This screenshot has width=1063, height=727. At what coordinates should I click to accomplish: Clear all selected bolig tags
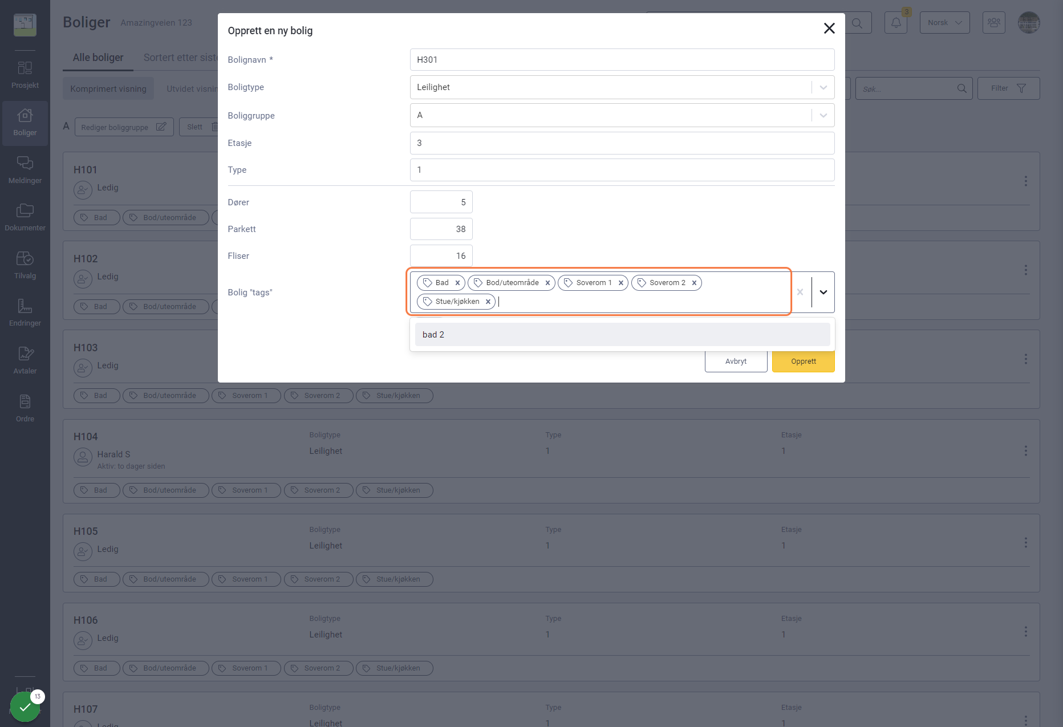click(800, 292)
